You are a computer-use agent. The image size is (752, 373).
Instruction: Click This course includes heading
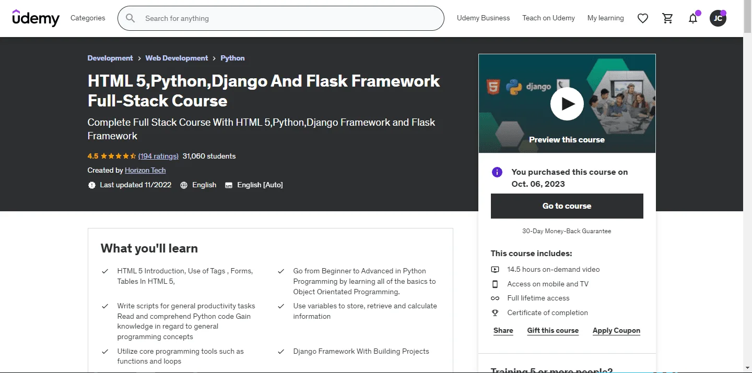532,254
